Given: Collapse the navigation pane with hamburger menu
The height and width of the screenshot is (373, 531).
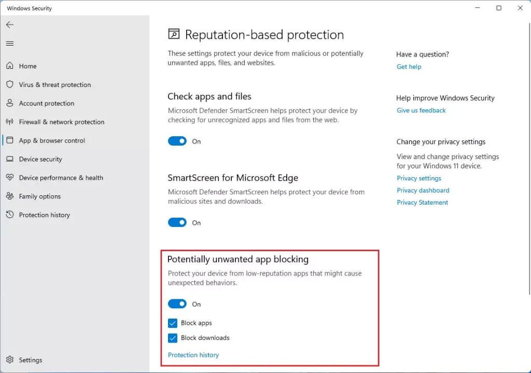Looking at the screenshot, I should tap(9, 44).
